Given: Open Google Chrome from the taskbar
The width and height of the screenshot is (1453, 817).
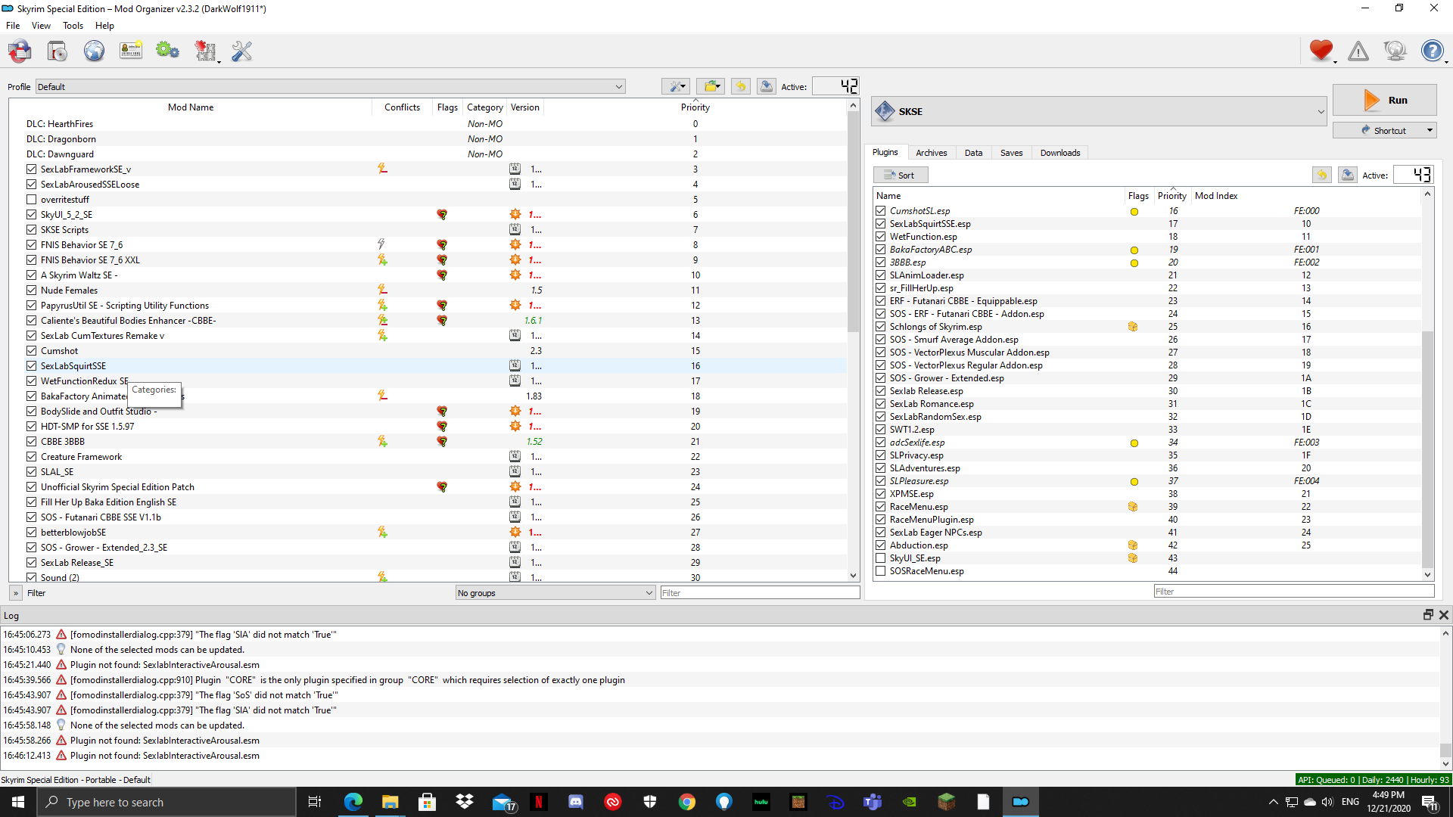Looking at the screenshot, I should (x=687, y=802).
